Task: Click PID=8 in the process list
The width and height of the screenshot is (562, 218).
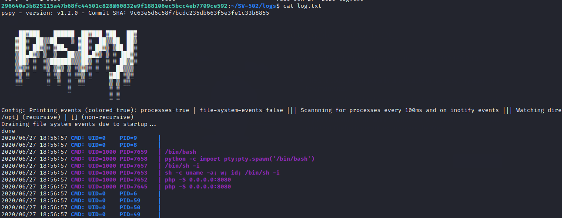Action: tap(128, 145)
